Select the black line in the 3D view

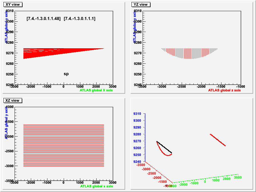(164, 147)
